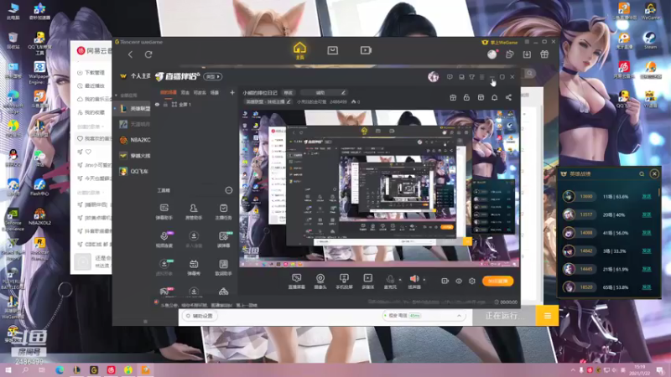Select 天涯明月 in the game list

(134, 124)
